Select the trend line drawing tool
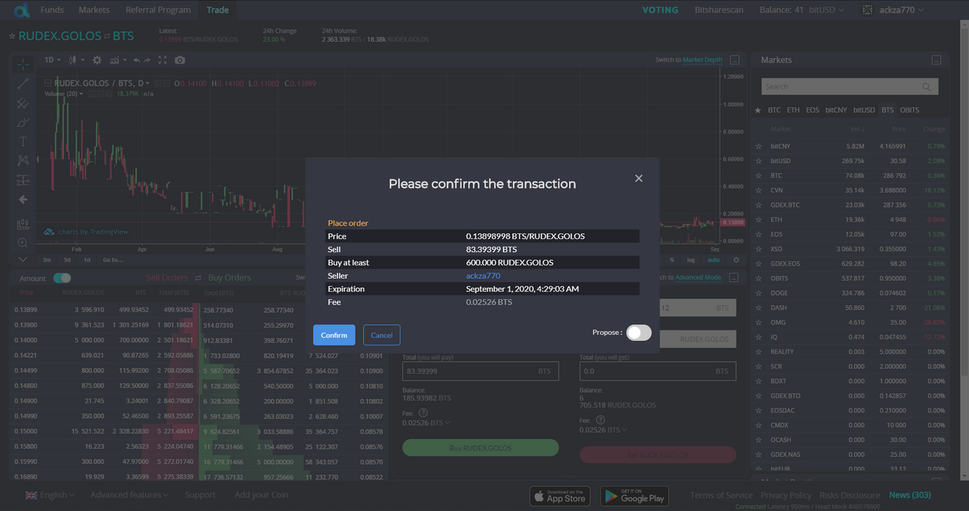 [23, 84]
